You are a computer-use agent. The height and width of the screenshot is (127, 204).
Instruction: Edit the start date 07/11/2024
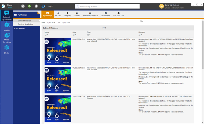pyautogui.click(x=51, y=23)
